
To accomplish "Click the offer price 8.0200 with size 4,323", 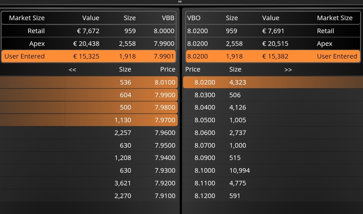I will click(x=205, y=82).
